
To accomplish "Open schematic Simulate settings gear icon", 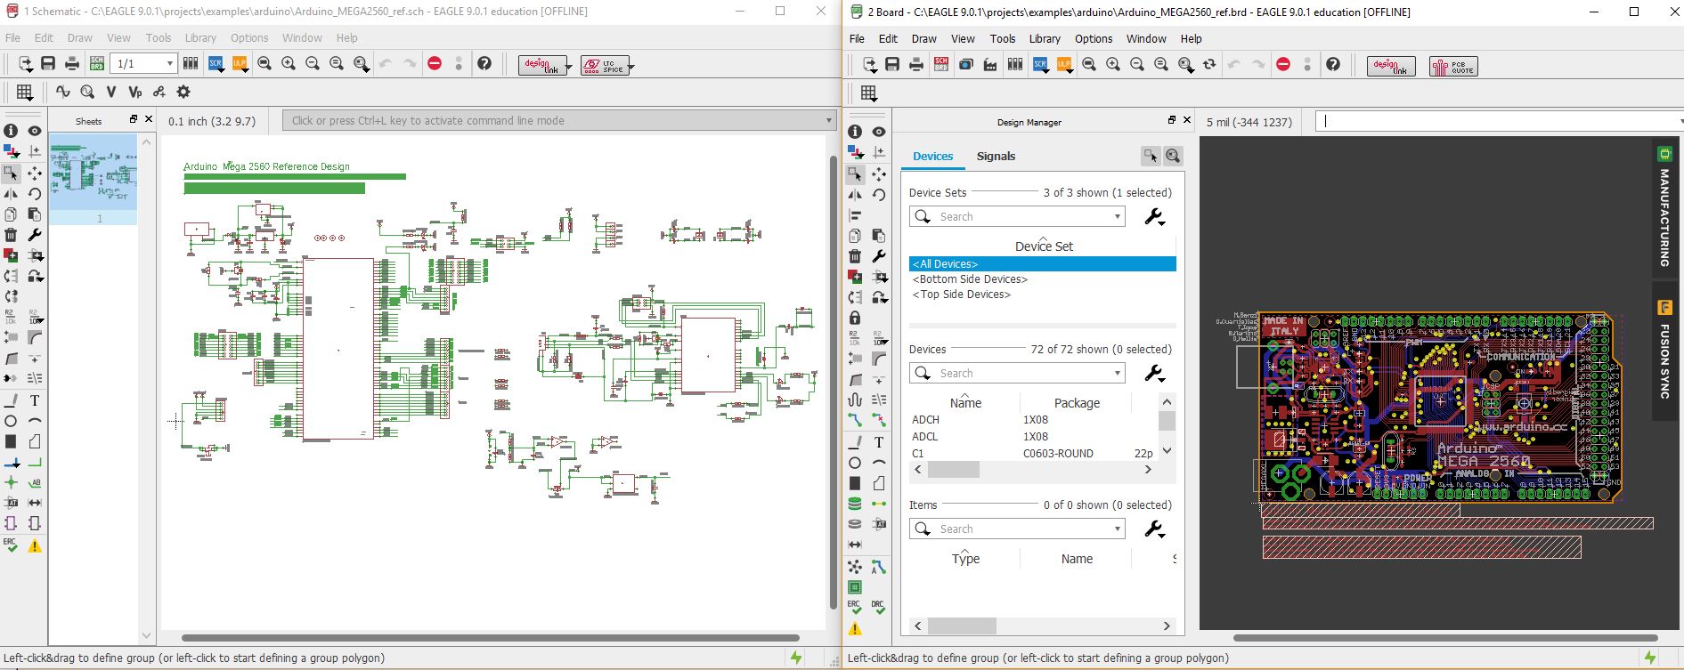I will [183, 92].
